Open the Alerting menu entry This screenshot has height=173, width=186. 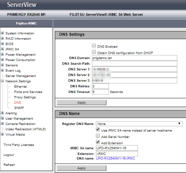(x=11, y=113)
